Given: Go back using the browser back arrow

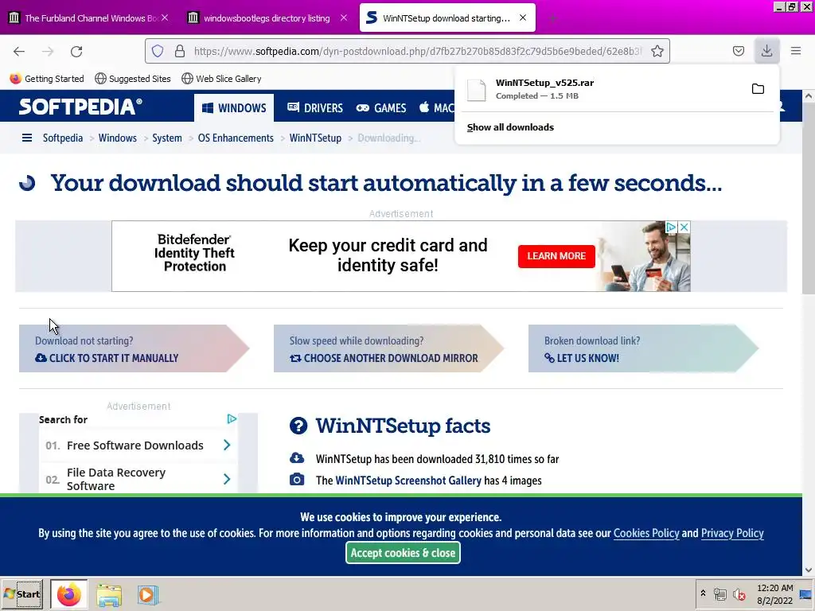Looking at the screenshot, I should click(x=19, y=51).
